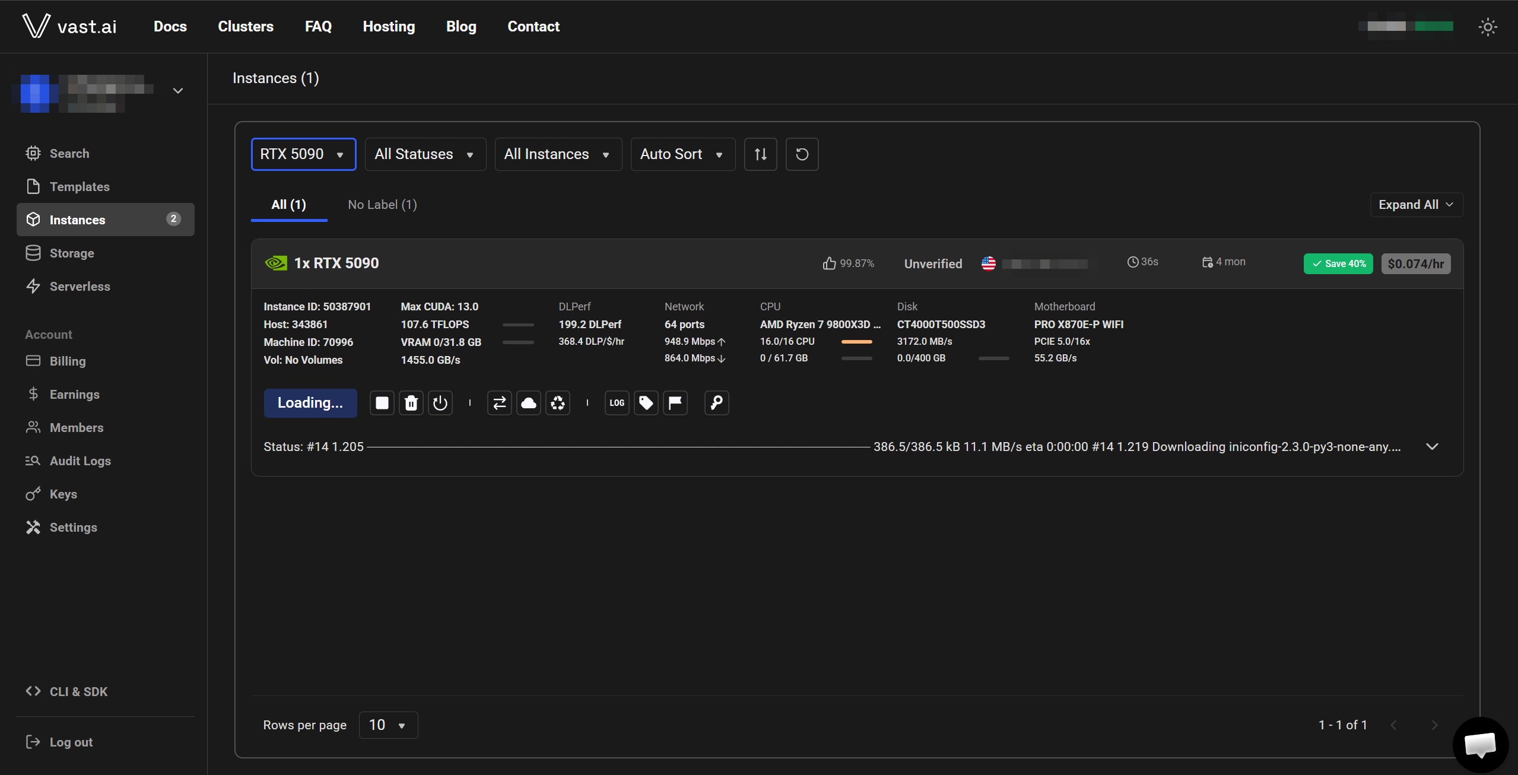Image resolution: width=1518 pixels, height=775 pixels.
Task: Open the RTX 5090 GPU filter dropdown
Action: (303, 154)
